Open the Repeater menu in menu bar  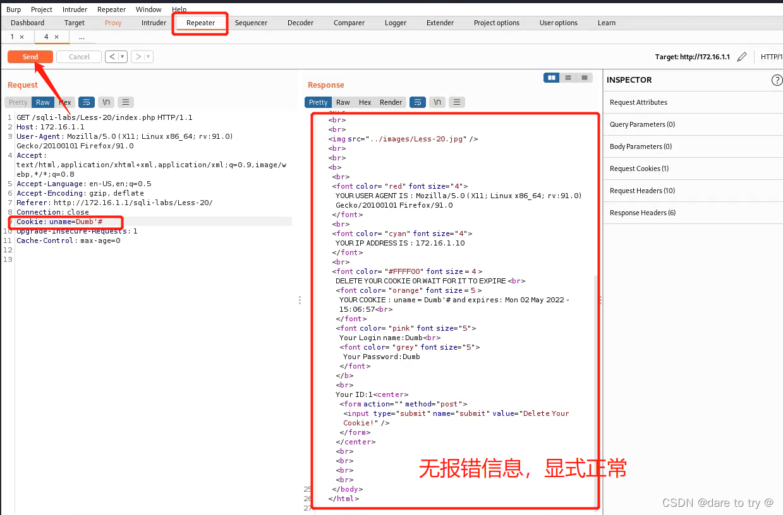[112, 9]
